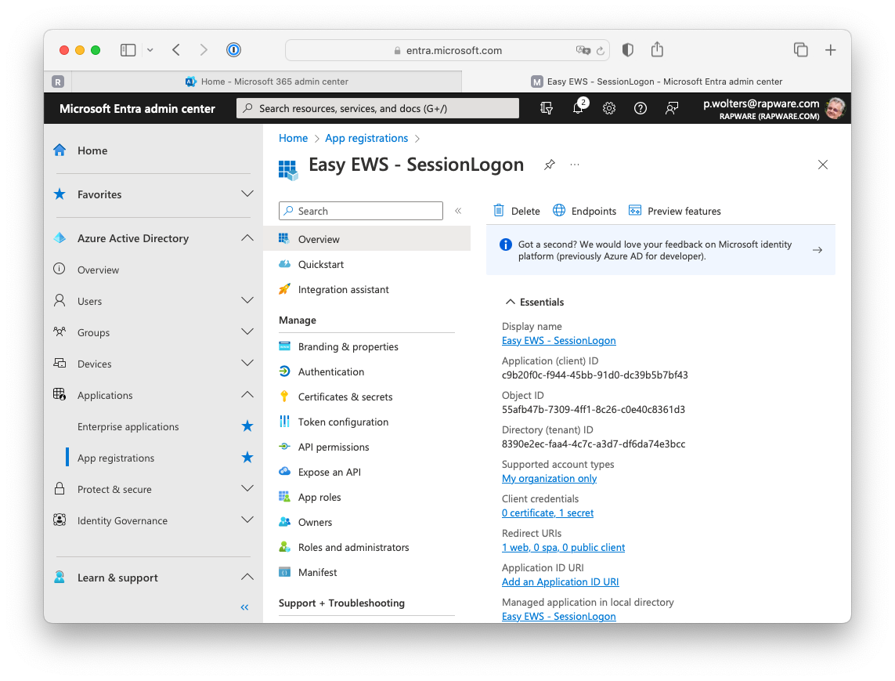
Task: Open the 0 certificate, 1 secret link
Action: coord(547,513)
